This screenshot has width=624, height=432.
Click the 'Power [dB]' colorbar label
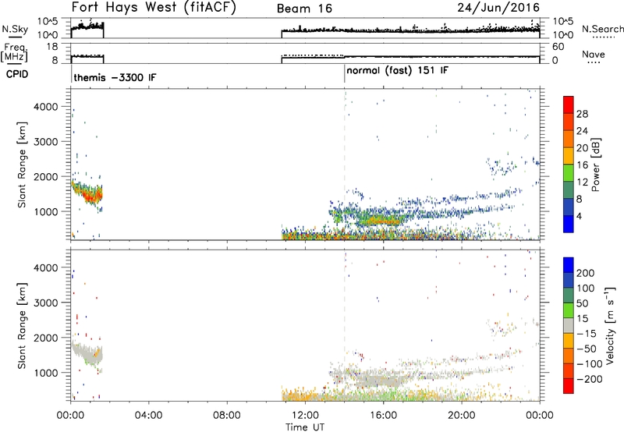point(596,165)
